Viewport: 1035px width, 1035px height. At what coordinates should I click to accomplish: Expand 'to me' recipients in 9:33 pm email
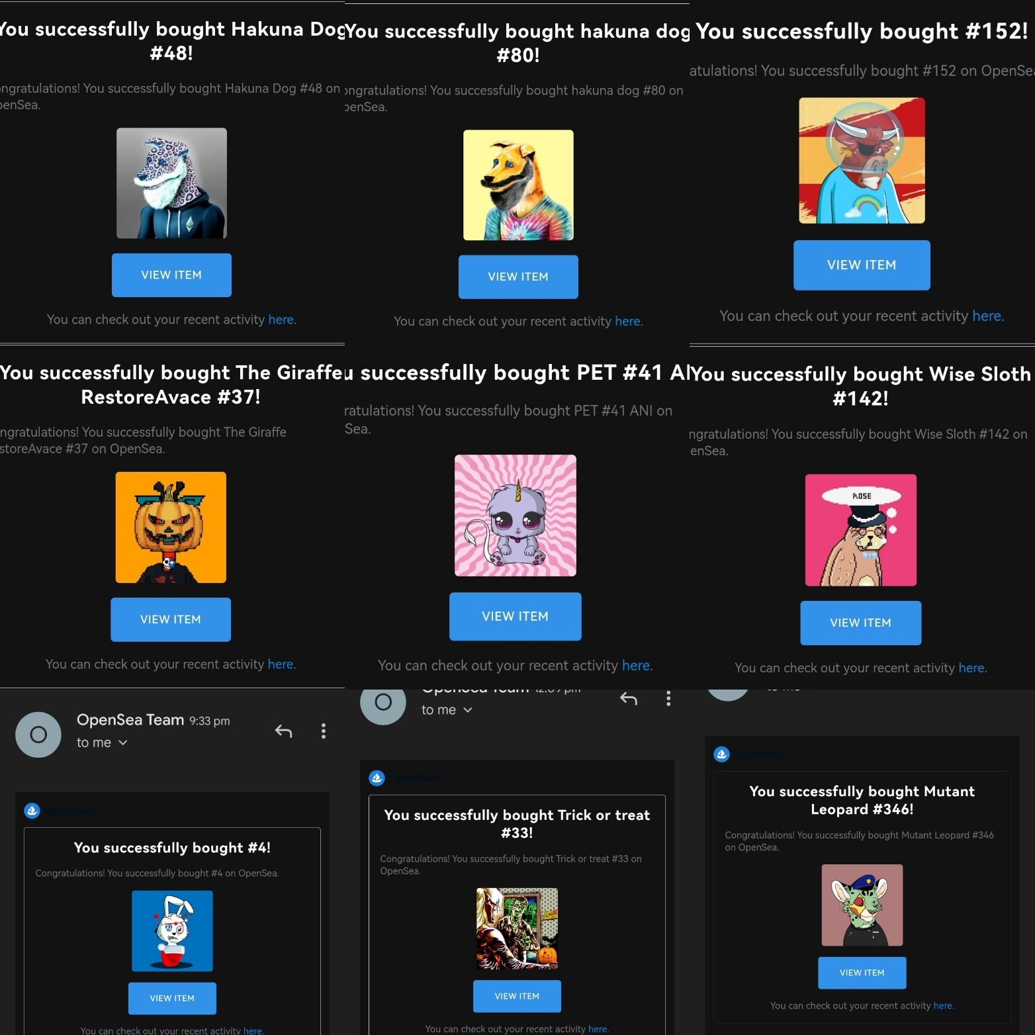pyautogui.click(x=102, y=742)
